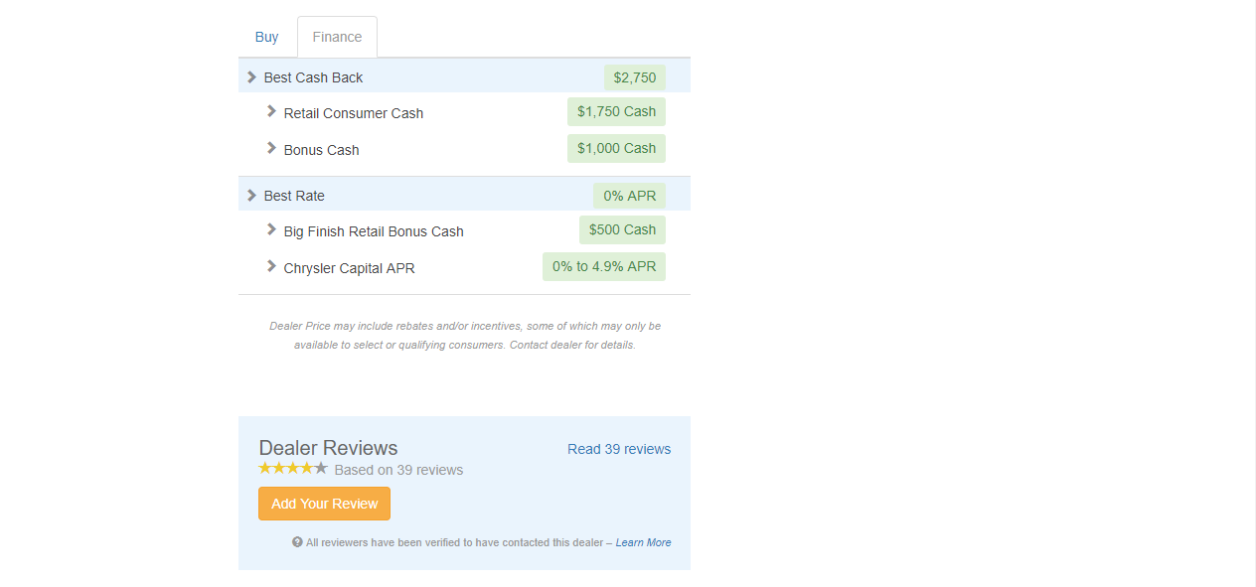Viewport: 1256px width, 587px height.
Task: Expand the Chrysler Capital APR chevron
Action: pyautogui.click(x=271, y=266)
